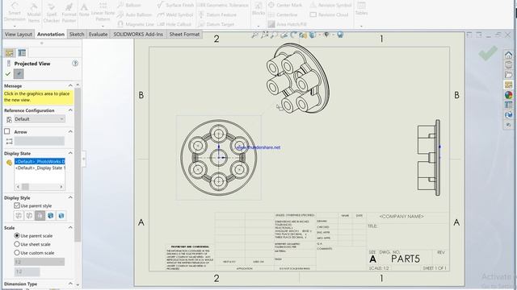
Task: Switch to FeatureManager tree tab icon
Action: (10, 53)
